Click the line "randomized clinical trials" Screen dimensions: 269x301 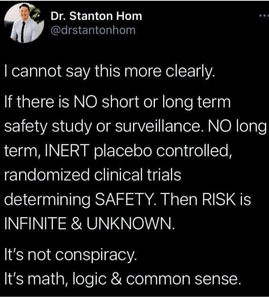[93, 175]
